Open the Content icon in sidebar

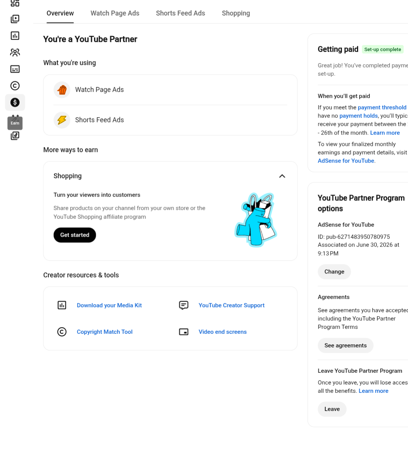(x=15, y=19)
